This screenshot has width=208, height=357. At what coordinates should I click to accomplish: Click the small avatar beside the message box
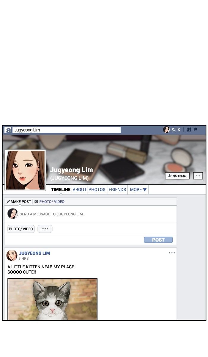click(12, 214)
